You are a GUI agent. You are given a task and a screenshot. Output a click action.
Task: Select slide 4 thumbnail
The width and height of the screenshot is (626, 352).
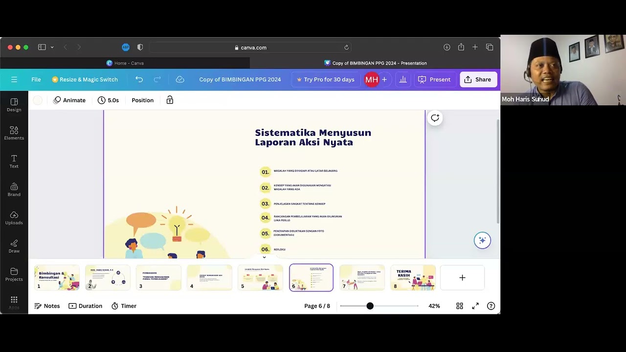click(209, 278)
